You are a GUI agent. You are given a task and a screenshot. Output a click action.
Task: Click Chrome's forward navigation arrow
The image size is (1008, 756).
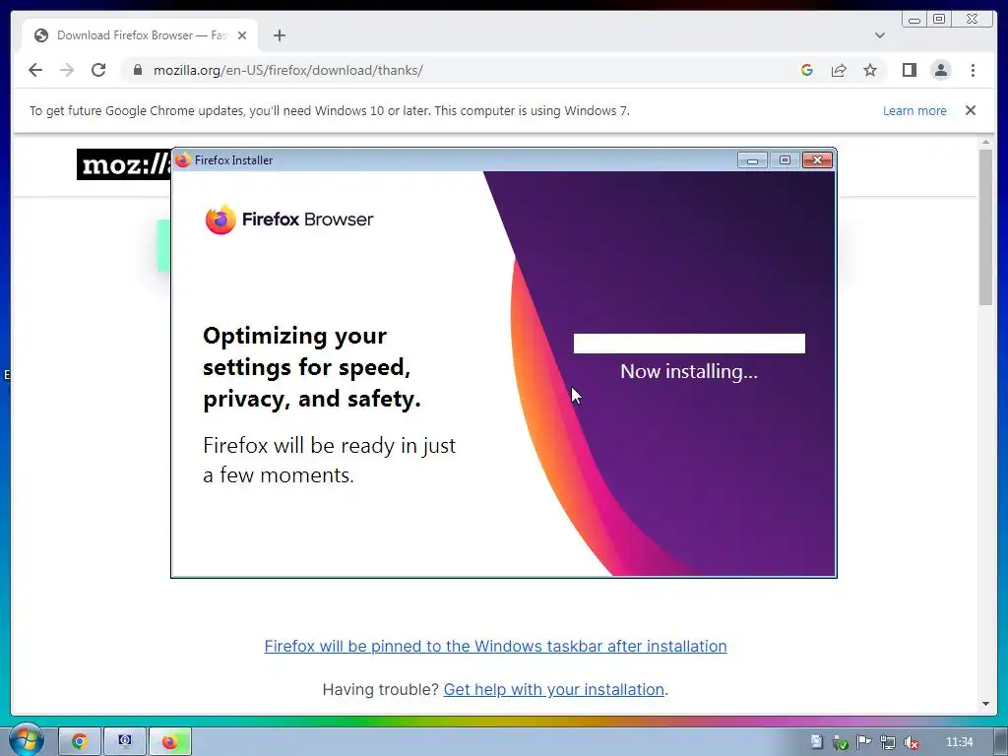coord(67,70)
